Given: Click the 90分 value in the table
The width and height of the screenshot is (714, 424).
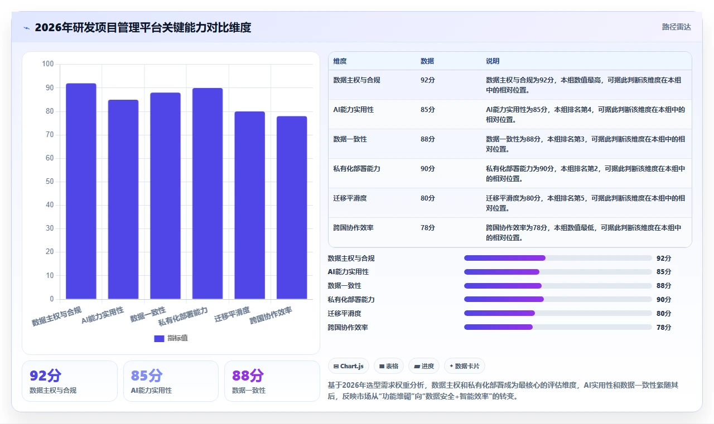Looking at the screenshot, I should coord(428,169).
